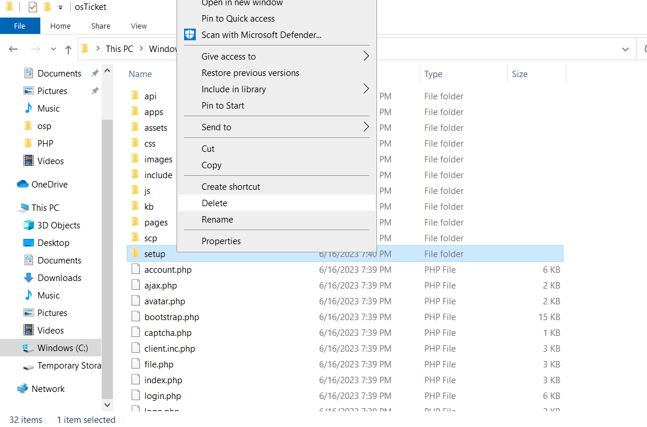Select the apps folder
Viewport: 647px width, 427px height.
pyautogui.click(x=154, y=112)
